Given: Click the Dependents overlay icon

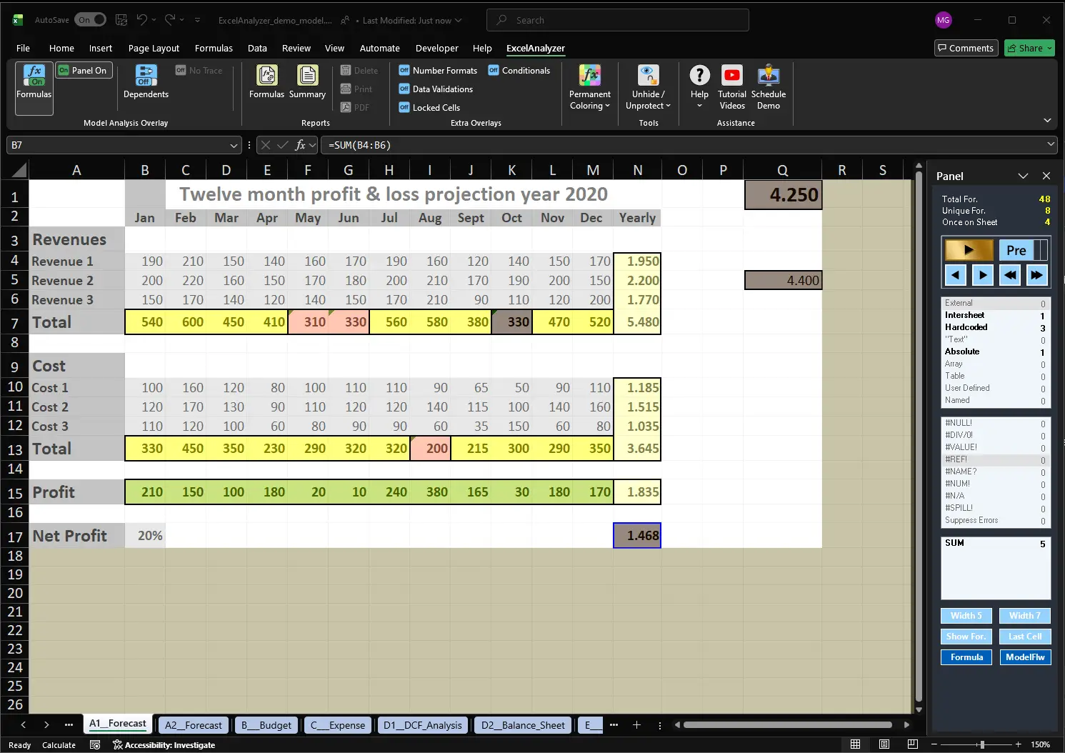Looking at the screenshot, I should pyautogui.click(x=146, y=75).
